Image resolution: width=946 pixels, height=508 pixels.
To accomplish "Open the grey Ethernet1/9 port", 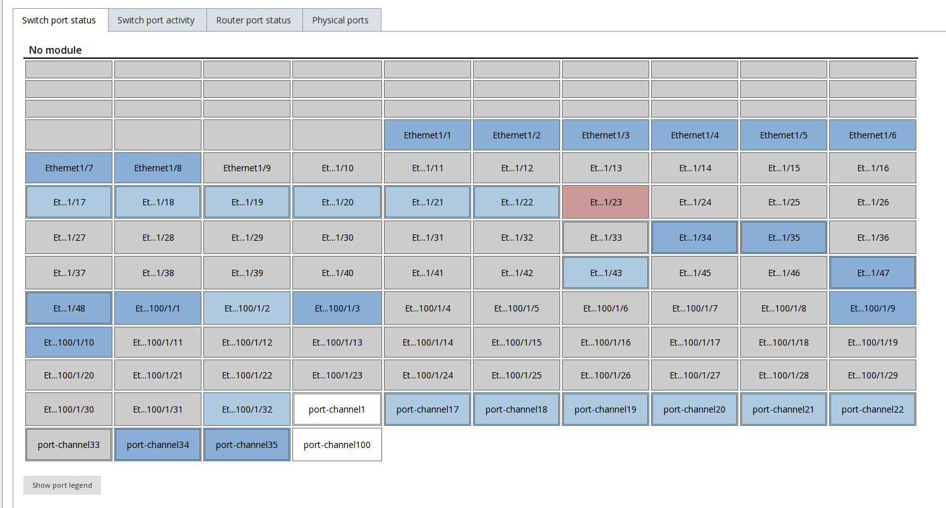I will coord(247,168).
